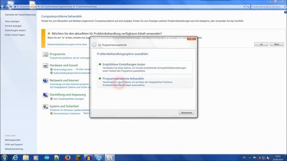Open address bar history dropdown arrow

click(244, 7)
